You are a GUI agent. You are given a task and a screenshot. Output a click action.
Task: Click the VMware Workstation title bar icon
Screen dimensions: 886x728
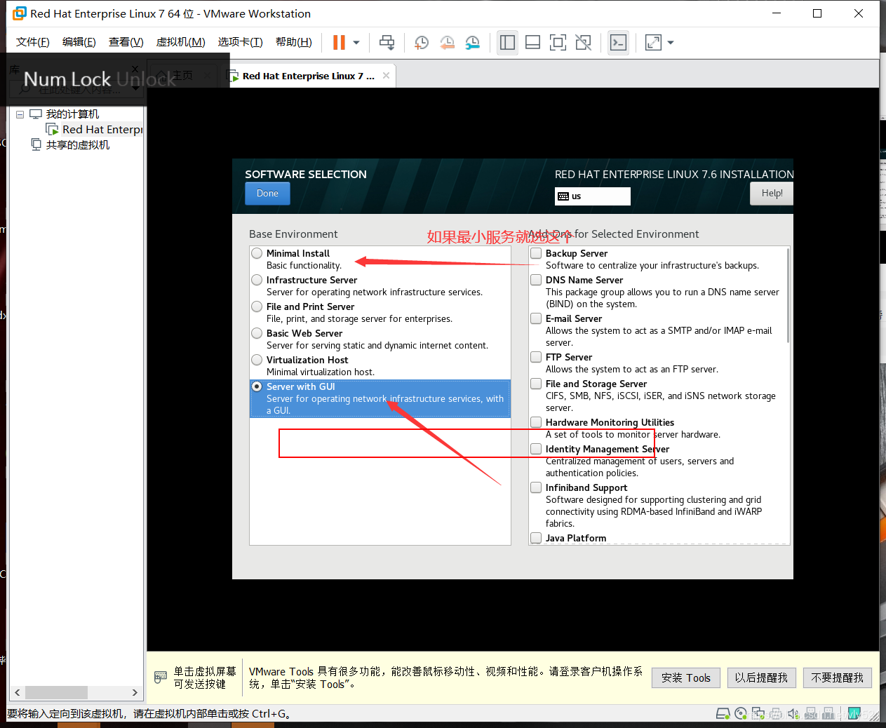click(x=19, y=13)
